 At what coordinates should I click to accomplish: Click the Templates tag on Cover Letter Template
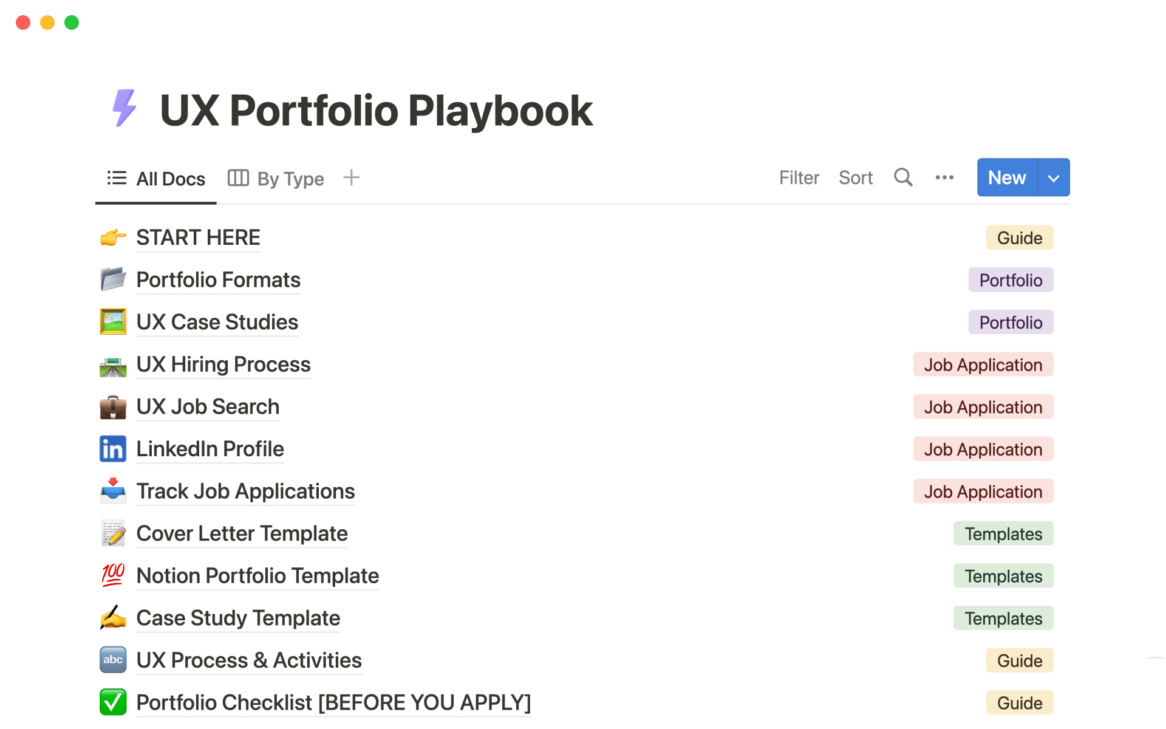click(1003, 534)
